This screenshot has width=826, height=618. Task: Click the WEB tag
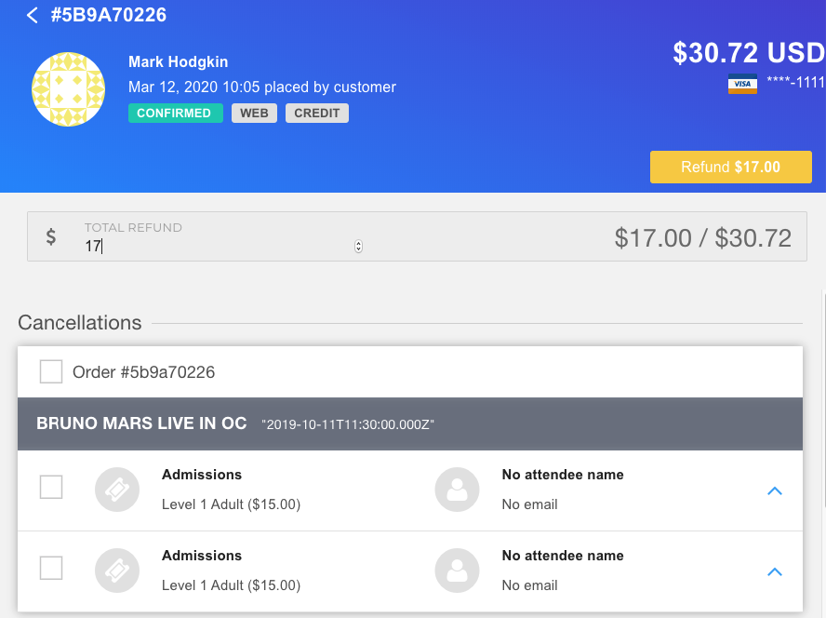click(255, 113)
